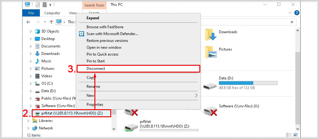
Task: Select the Pictures folder icon in content pane
Action: coord(211,52)
